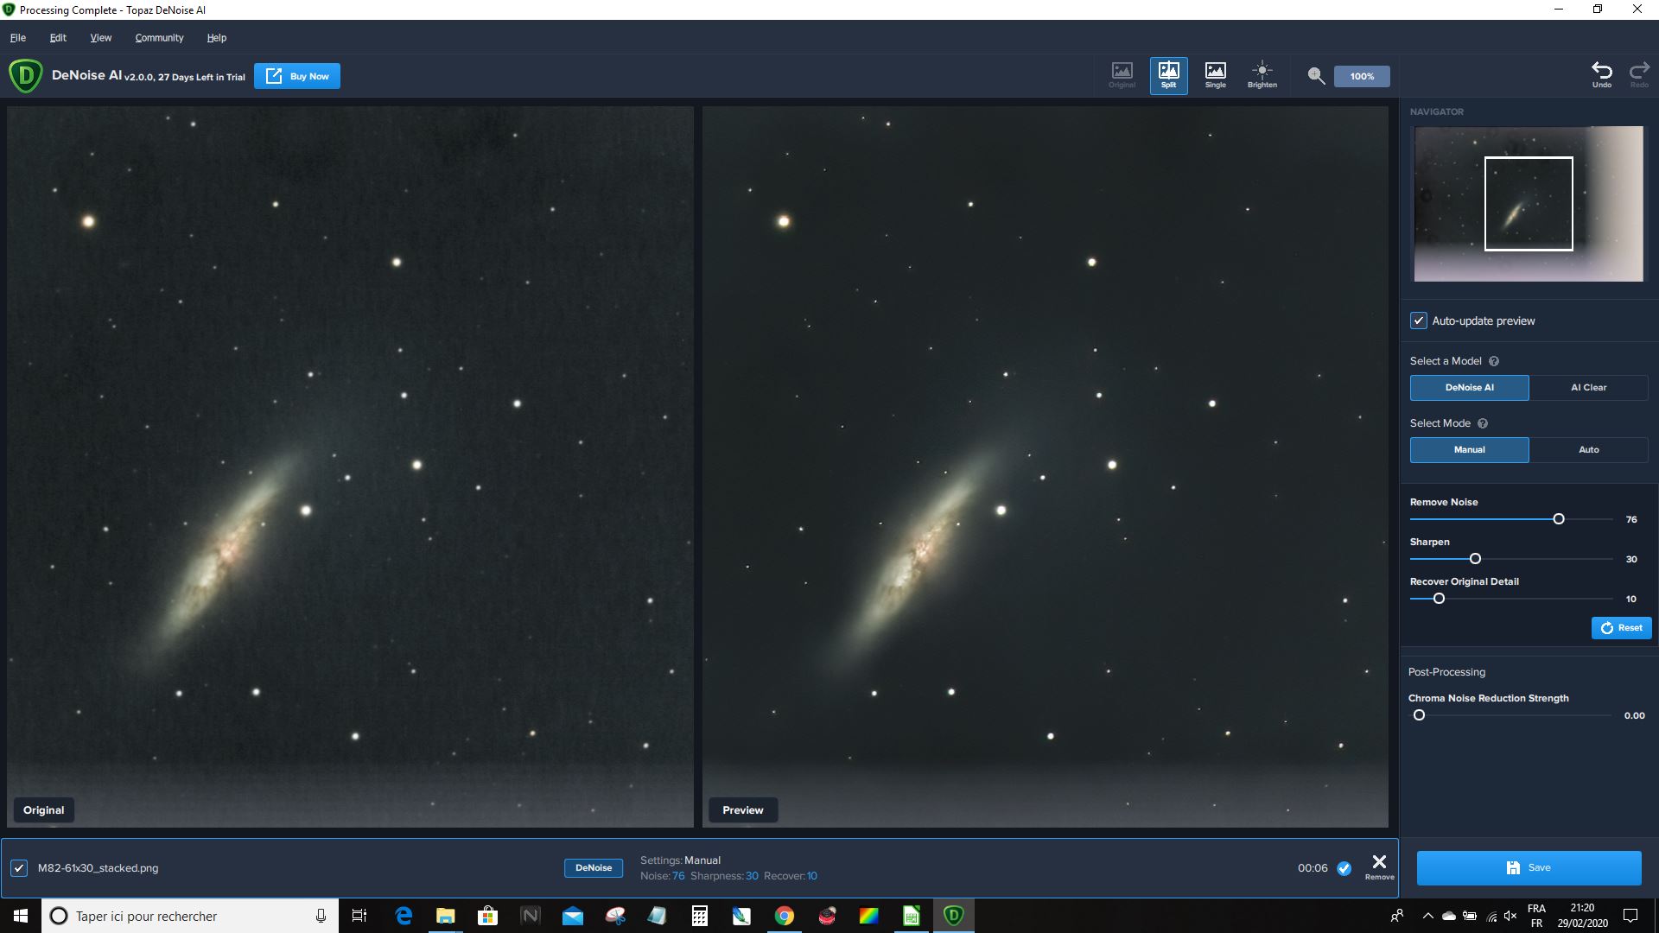This screenshot has width=1659, height=933.
Task: Toggle the Brighten preview icon
Action: pos(1262,75)
